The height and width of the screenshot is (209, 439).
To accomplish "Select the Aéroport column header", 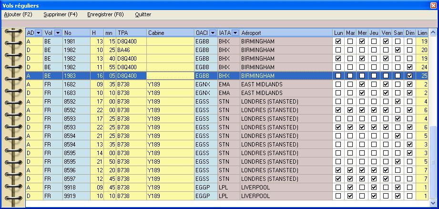I will [286, 33].
